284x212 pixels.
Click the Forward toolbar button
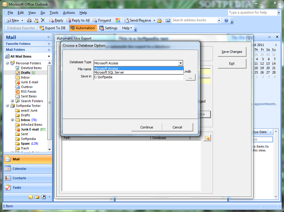pyautogui.click(x=102, y=20)
